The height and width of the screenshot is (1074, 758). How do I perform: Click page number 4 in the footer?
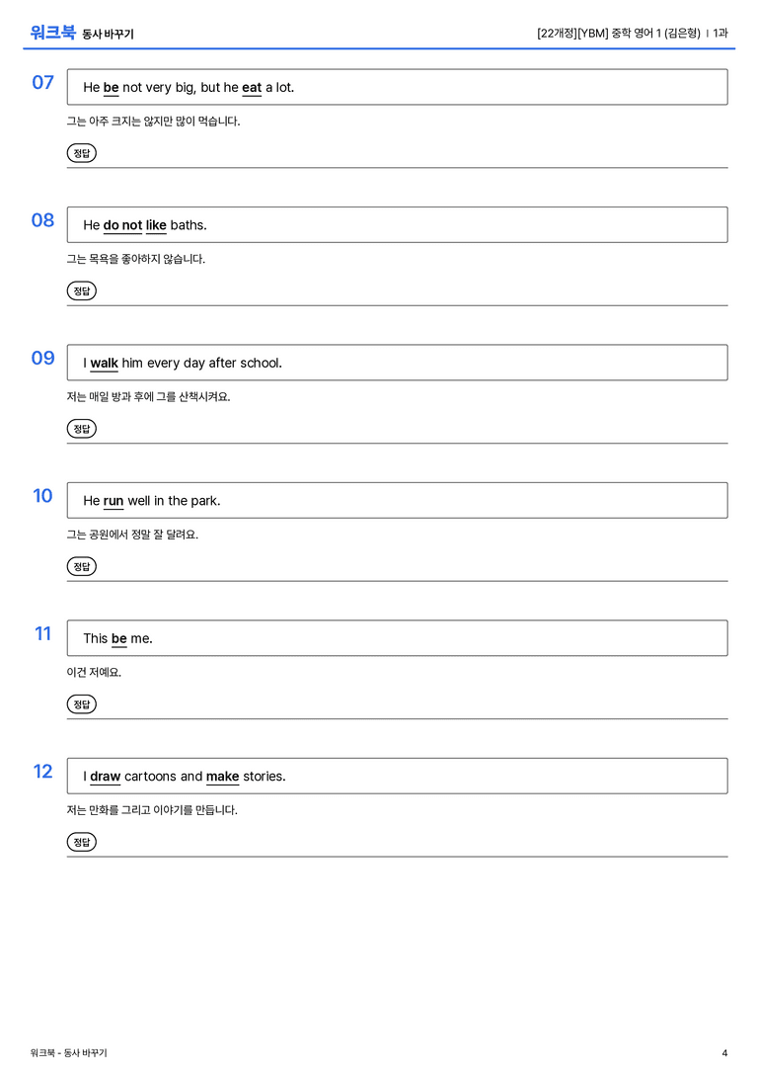[724, 1053]
